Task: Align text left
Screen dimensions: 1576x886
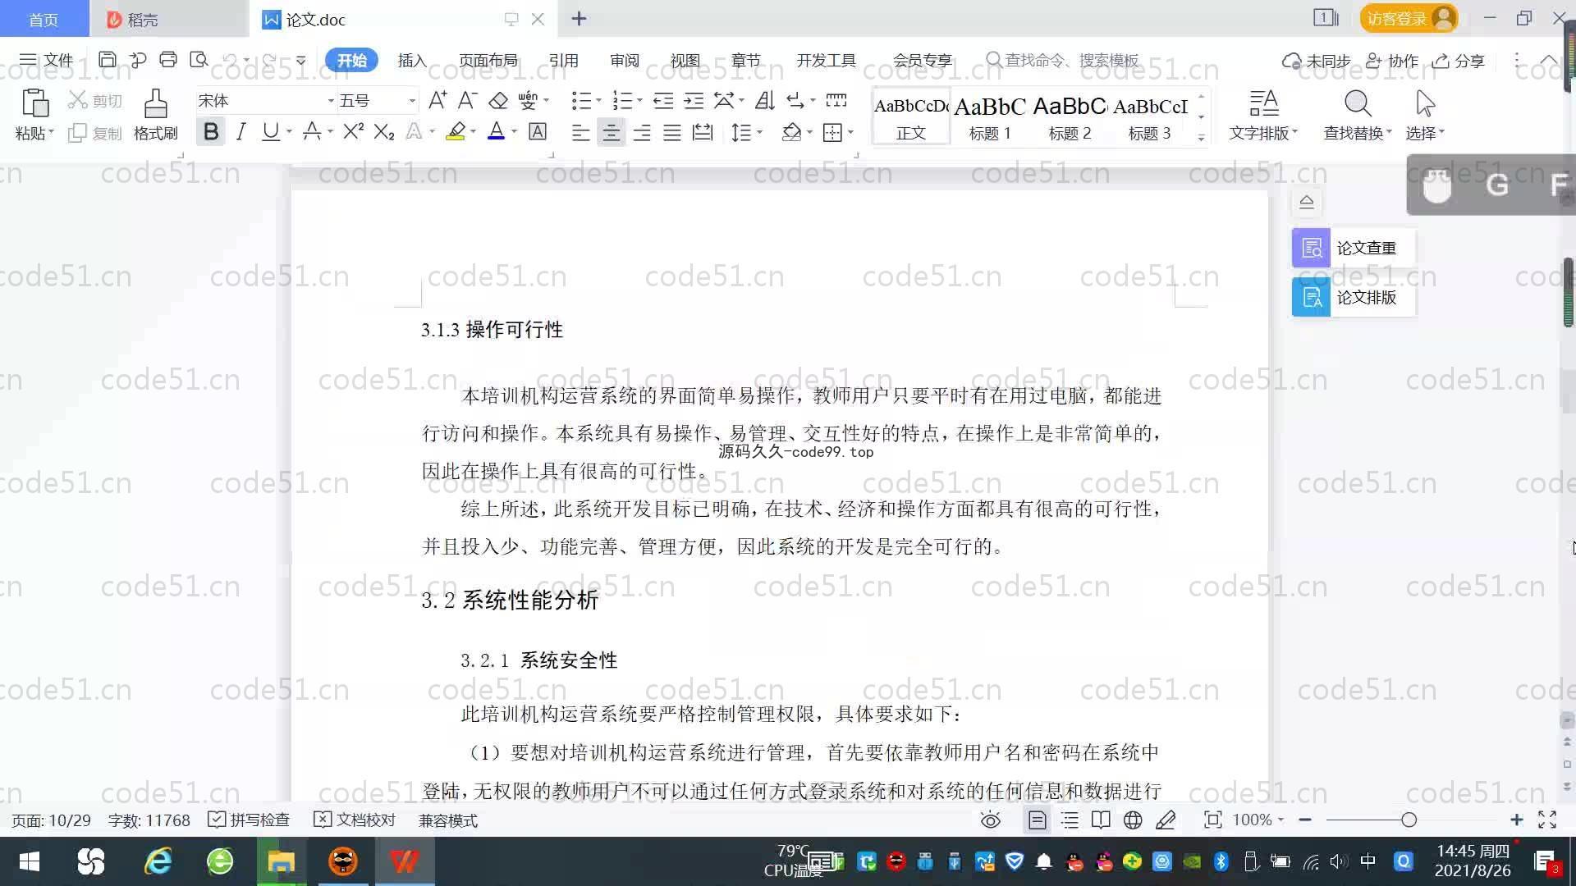Action: 580,132
